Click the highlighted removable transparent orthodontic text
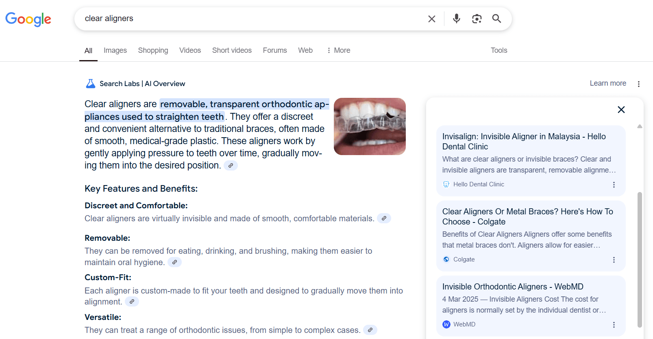 pos(207,110)
